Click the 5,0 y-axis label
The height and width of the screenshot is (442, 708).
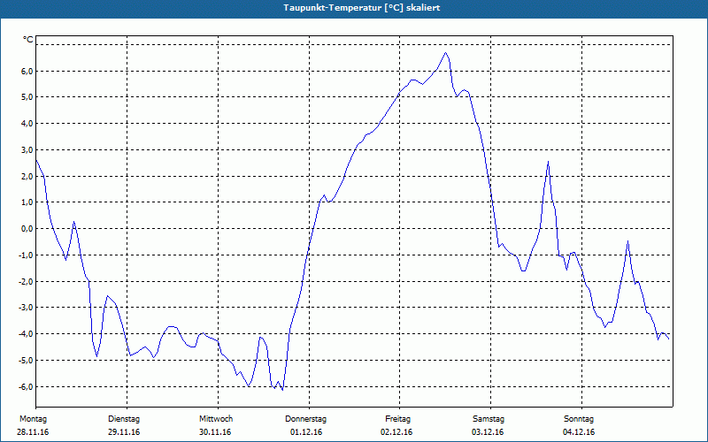tap(27, 97)
